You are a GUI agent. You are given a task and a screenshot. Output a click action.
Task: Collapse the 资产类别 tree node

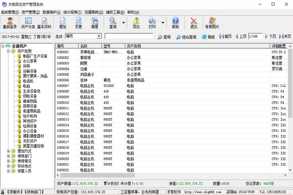tap(8, 51)
